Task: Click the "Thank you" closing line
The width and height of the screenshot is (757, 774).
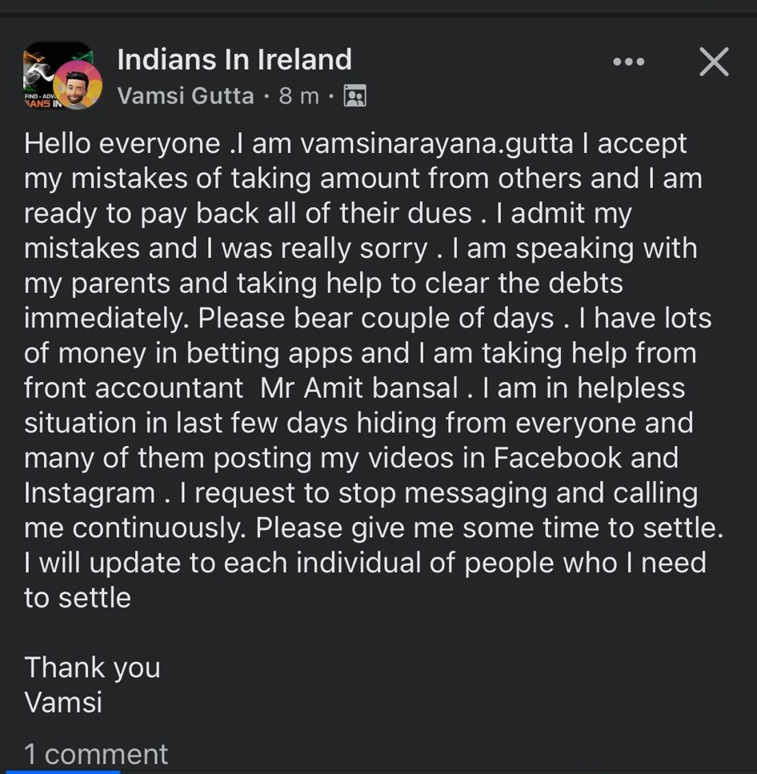Action: 92,667
